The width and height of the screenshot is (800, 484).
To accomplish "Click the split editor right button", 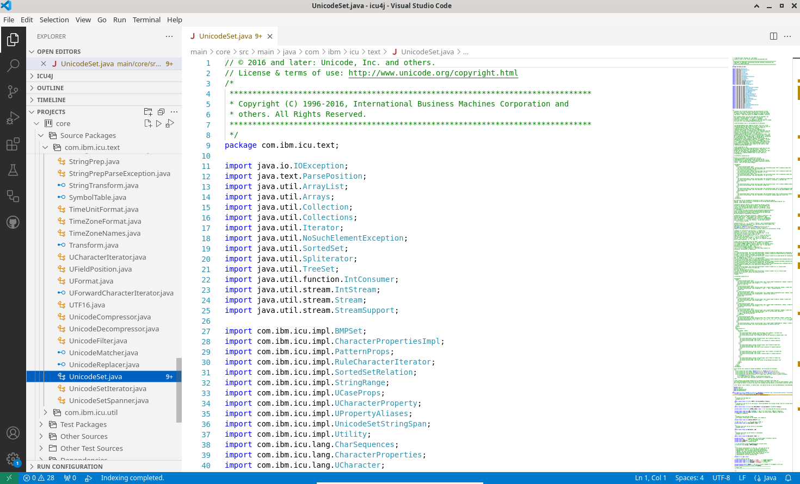I will [x=773, y=36].
